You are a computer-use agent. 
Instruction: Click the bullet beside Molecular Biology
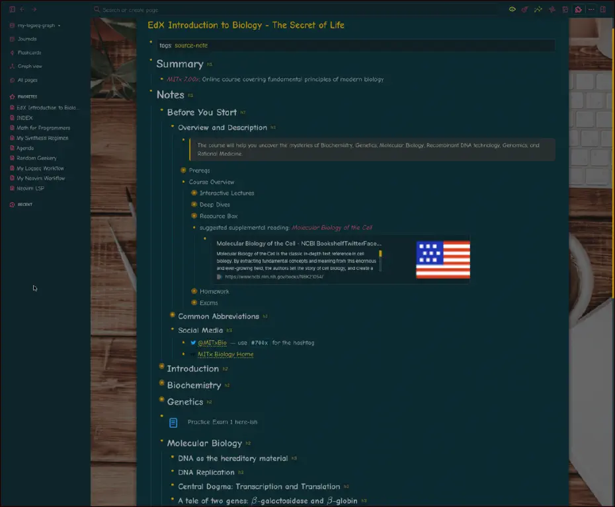(161, 441)
